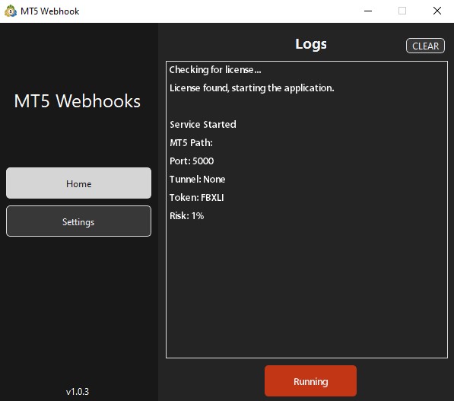Open the Home page in sidebar
454x401 pixels.
78,183
